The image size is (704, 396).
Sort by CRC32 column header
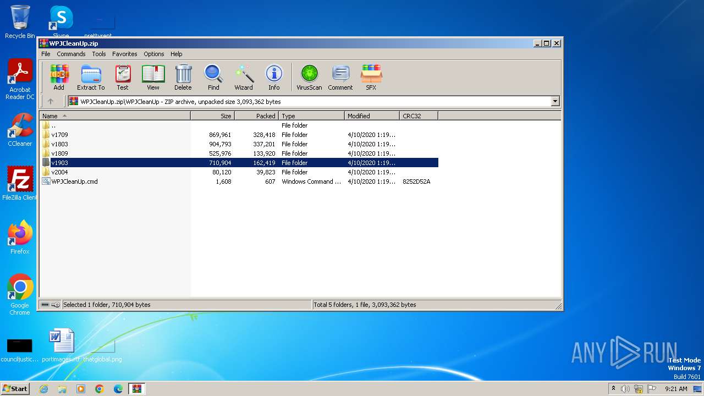[419, 116]
